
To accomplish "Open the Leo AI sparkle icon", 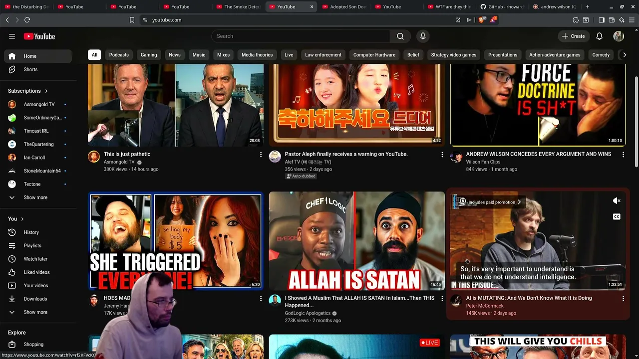I will pyautogui.click(x=622, y=20).
